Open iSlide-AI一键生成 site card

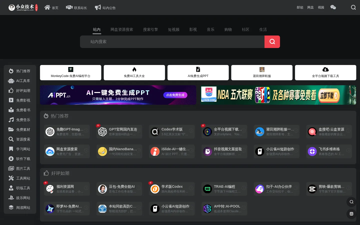pyautogui.click(x=172, y=151)
